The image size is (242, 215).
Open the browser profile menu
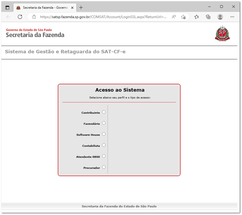pos(220,17)
